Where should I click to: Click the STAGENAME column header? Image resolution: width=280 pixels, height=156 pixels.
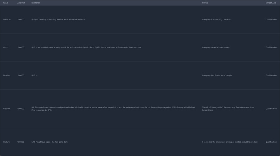pos(271,3)
